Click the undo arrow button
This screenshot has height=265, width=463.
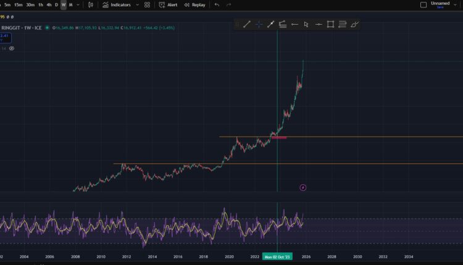tap(217, 5)
